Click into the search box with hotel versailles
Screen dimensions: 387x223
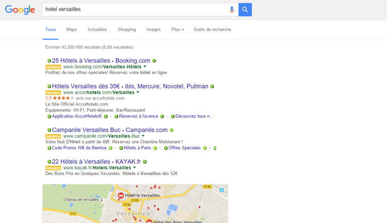pos(134,9)
